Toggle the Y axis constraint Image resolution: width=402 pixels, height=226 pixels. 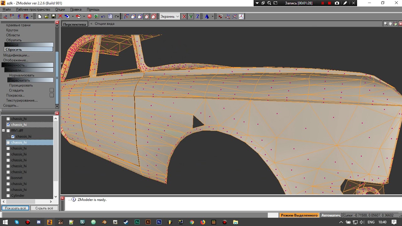click(191, 16)
